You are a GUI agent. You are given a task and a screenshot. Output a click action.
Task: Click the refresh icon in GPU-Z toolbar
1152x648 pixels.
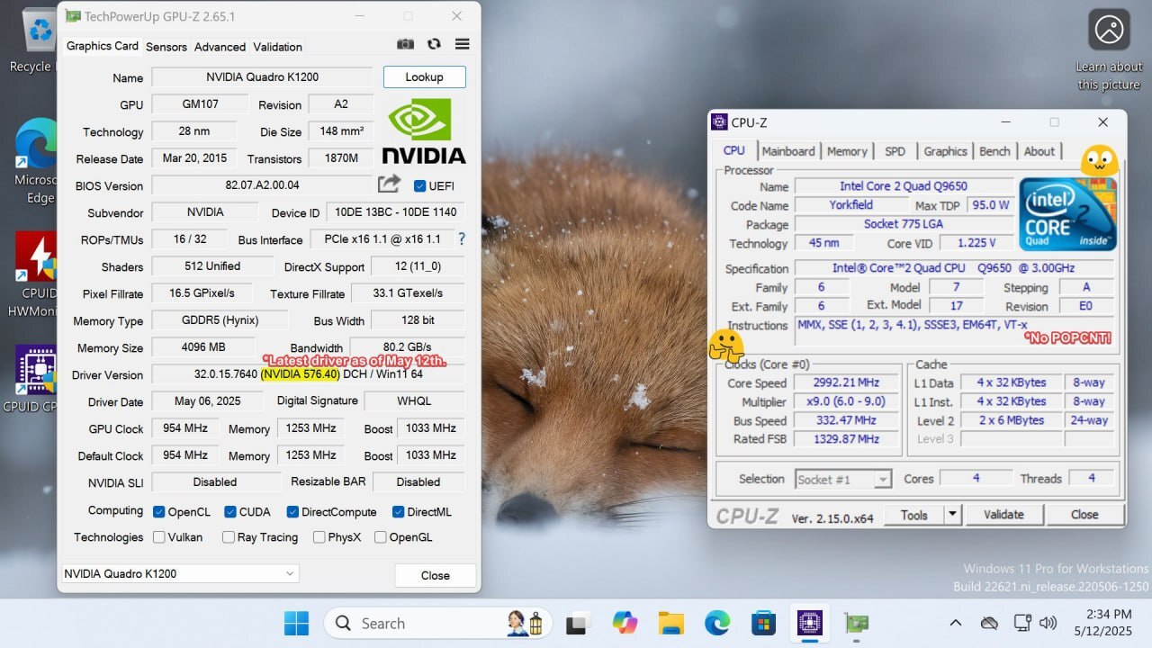click(434, 43)
